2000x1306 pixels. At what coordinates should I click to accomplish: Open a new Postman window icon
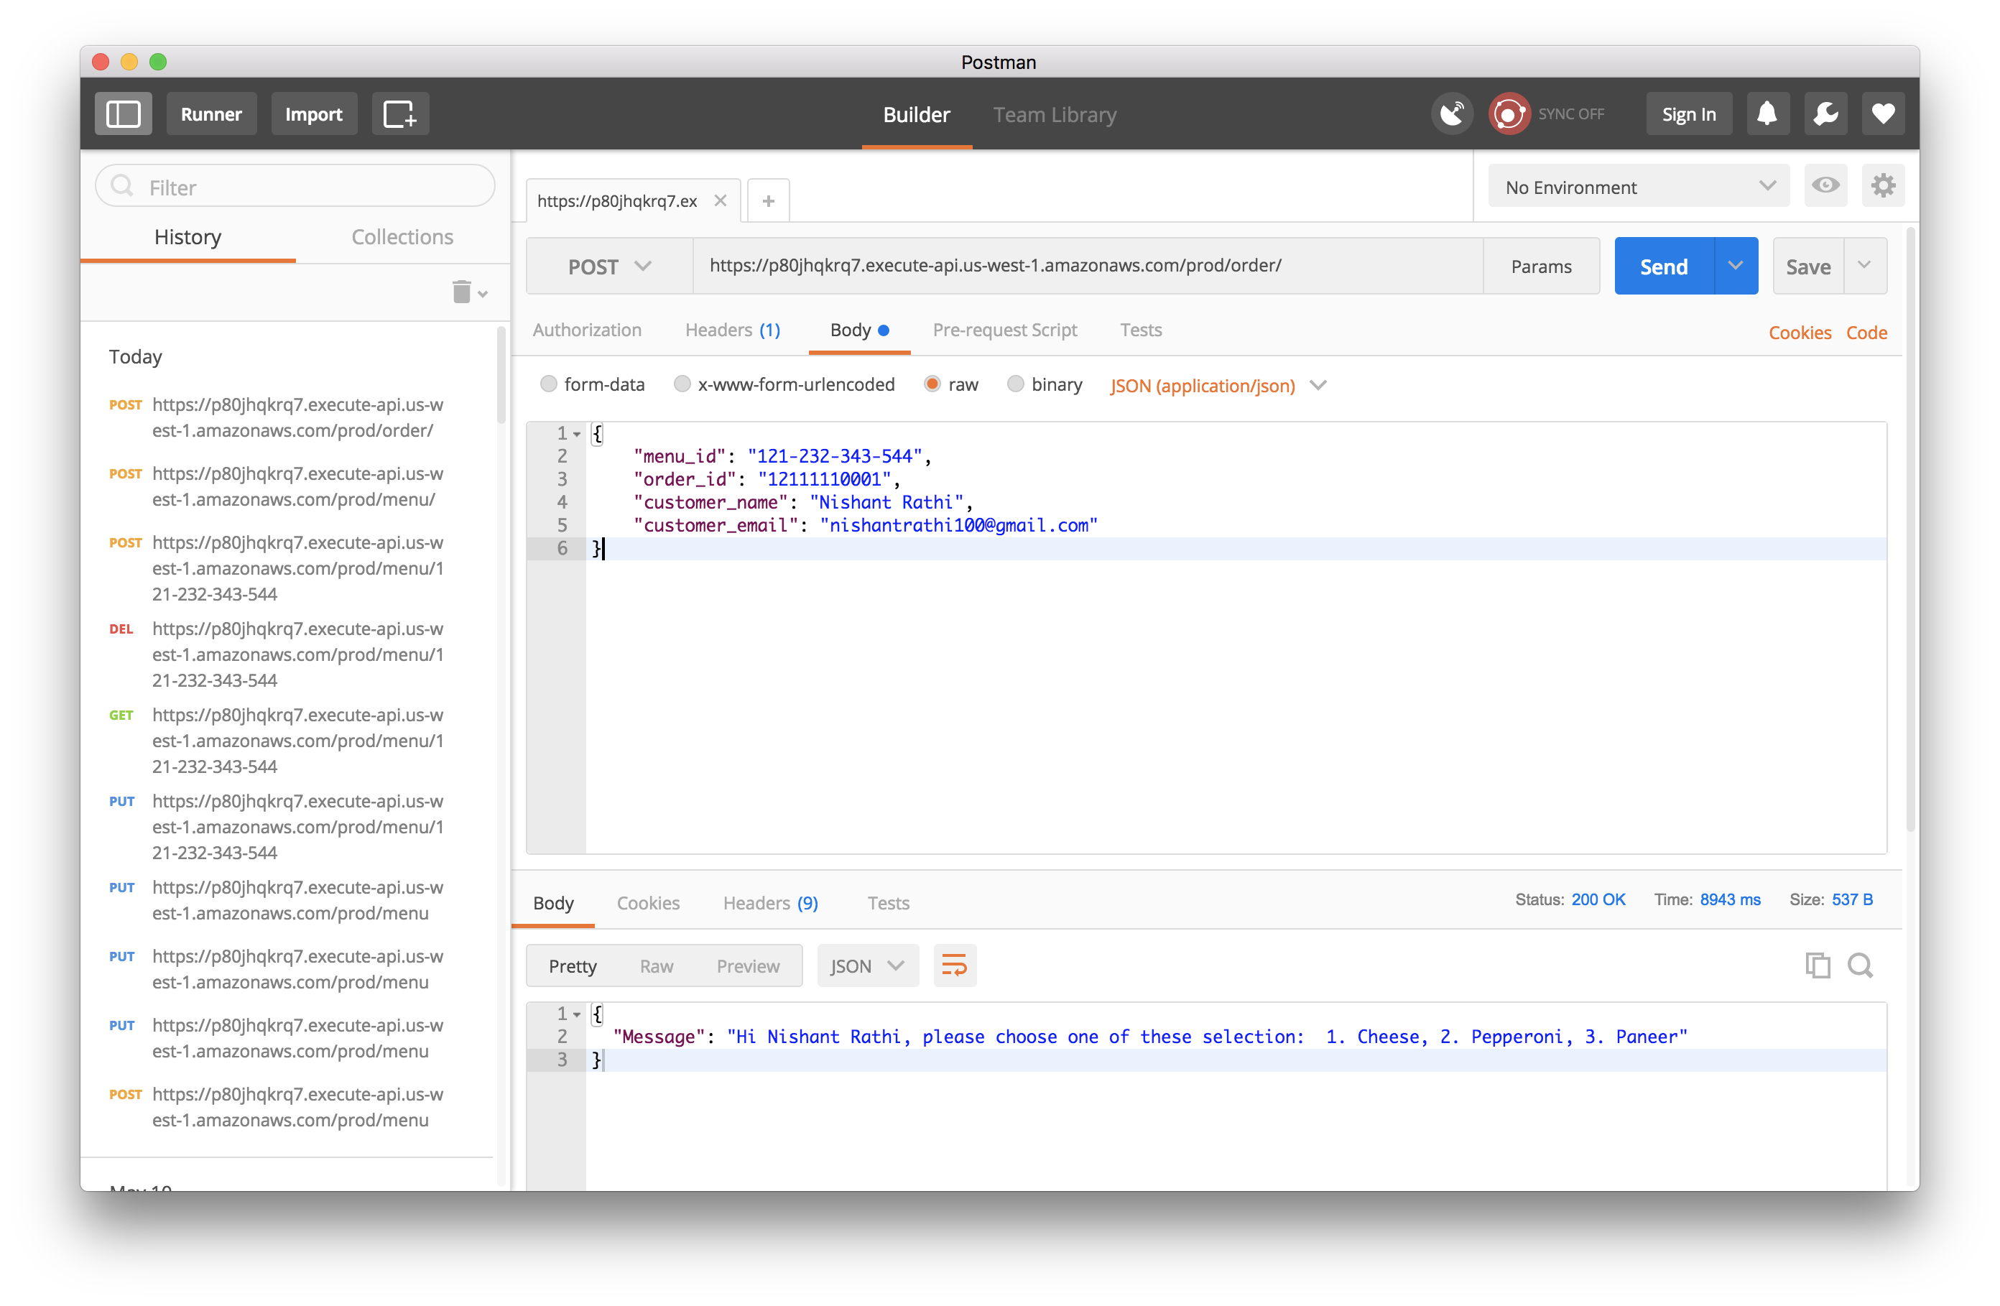coord(400,114)
